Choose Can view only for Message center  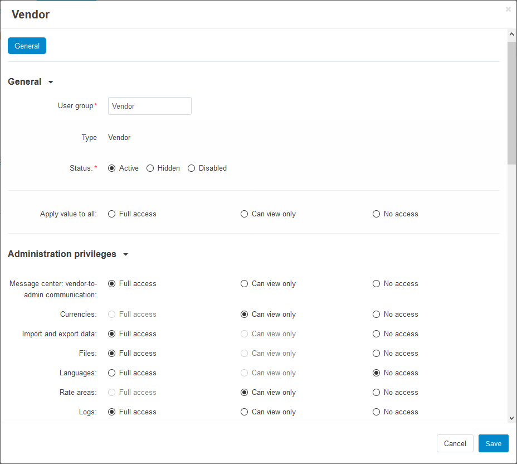[x=245, y=283]
